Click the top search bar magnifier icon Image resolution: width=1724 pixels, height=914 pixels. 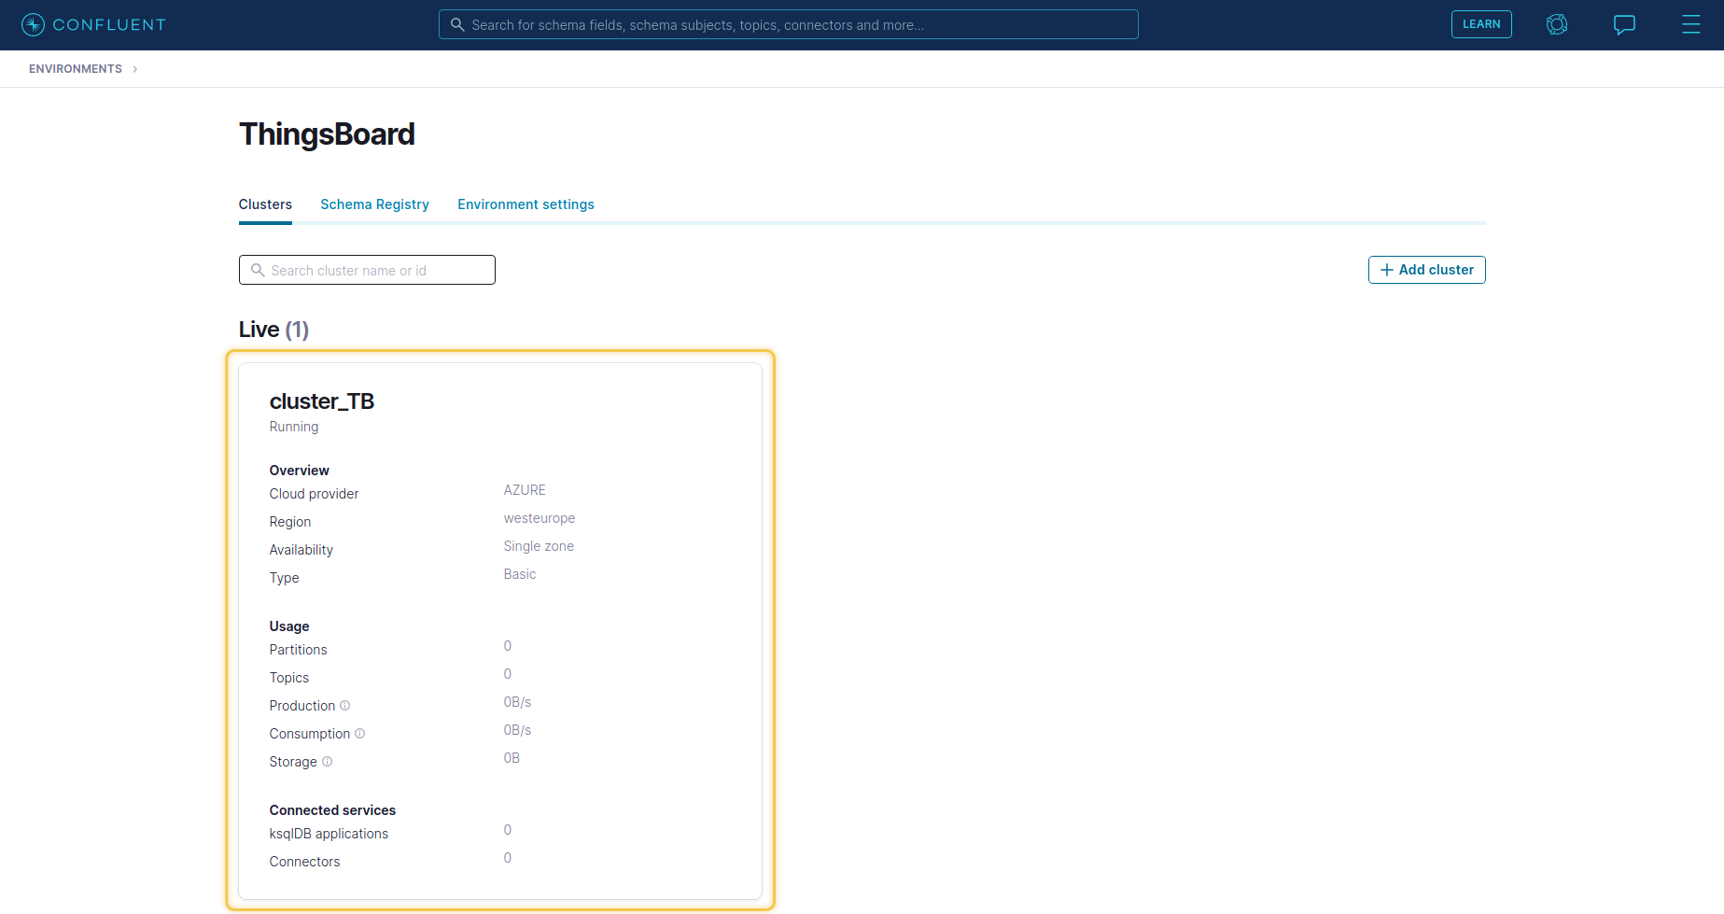pyautogui.click(x=457, y=25)
